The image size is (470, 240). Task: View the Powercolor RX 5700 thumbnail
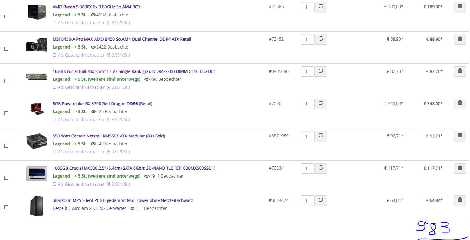[37, 109]
